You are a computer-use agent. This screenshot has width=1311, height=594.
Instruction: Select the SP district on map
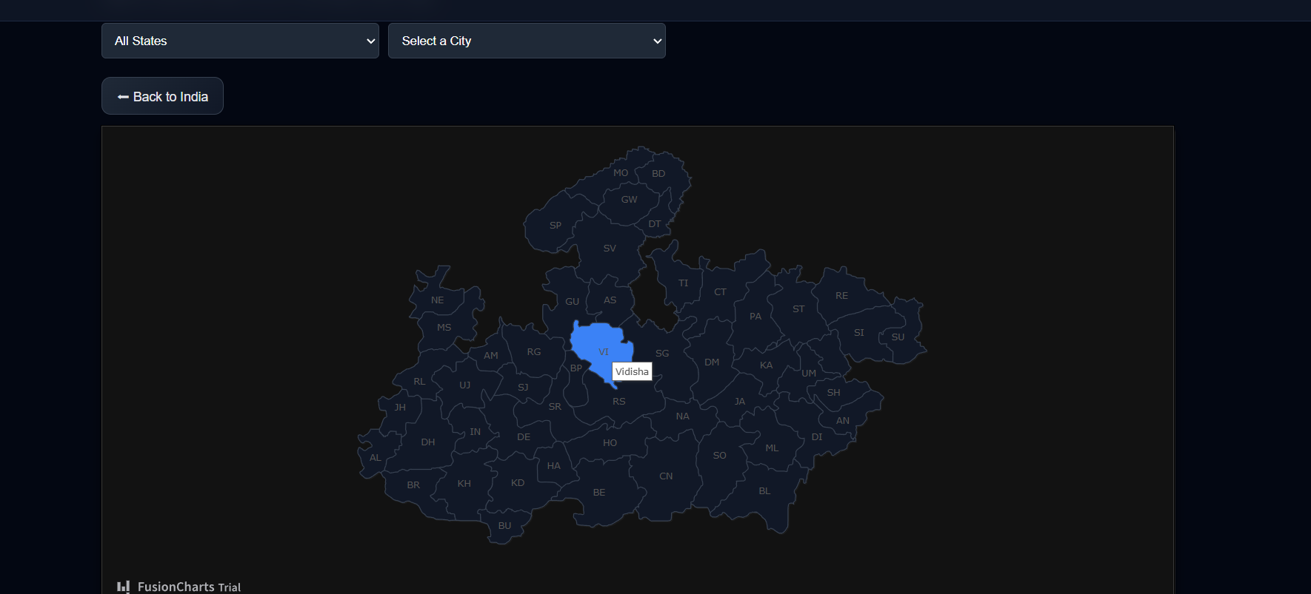pos(555,226)
